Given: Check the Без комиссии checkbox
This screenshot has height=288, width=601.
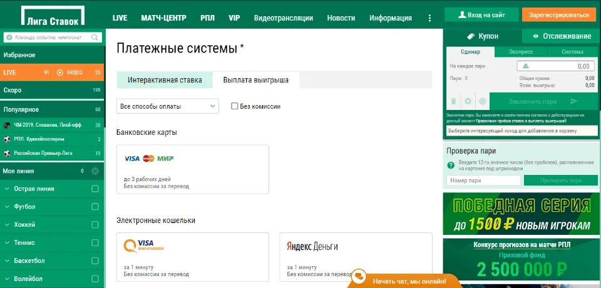Looking at the screenshot, I should (235, 106).
